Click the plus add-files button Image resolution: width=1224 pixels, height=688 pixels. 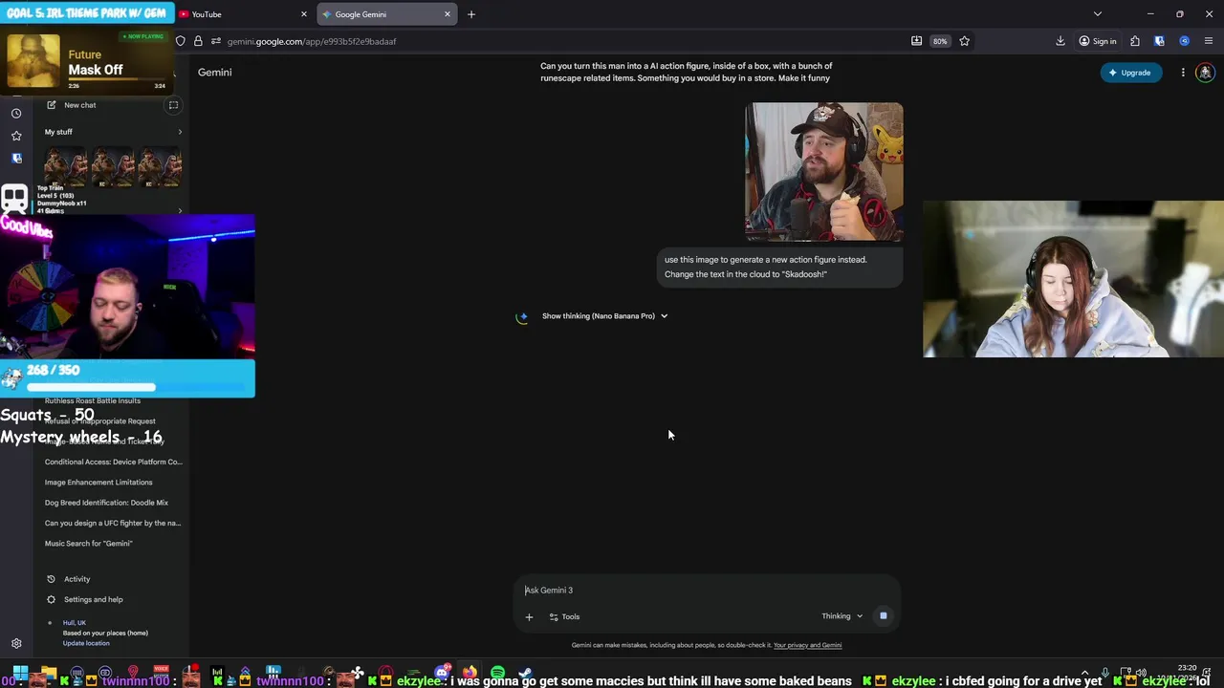tap(529, 617)
